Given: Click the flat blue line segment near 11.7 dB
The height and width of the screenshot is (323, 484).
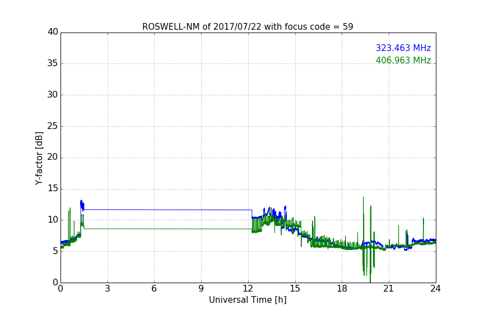Looking at the screenshot, I should click(x=168, y=210).
